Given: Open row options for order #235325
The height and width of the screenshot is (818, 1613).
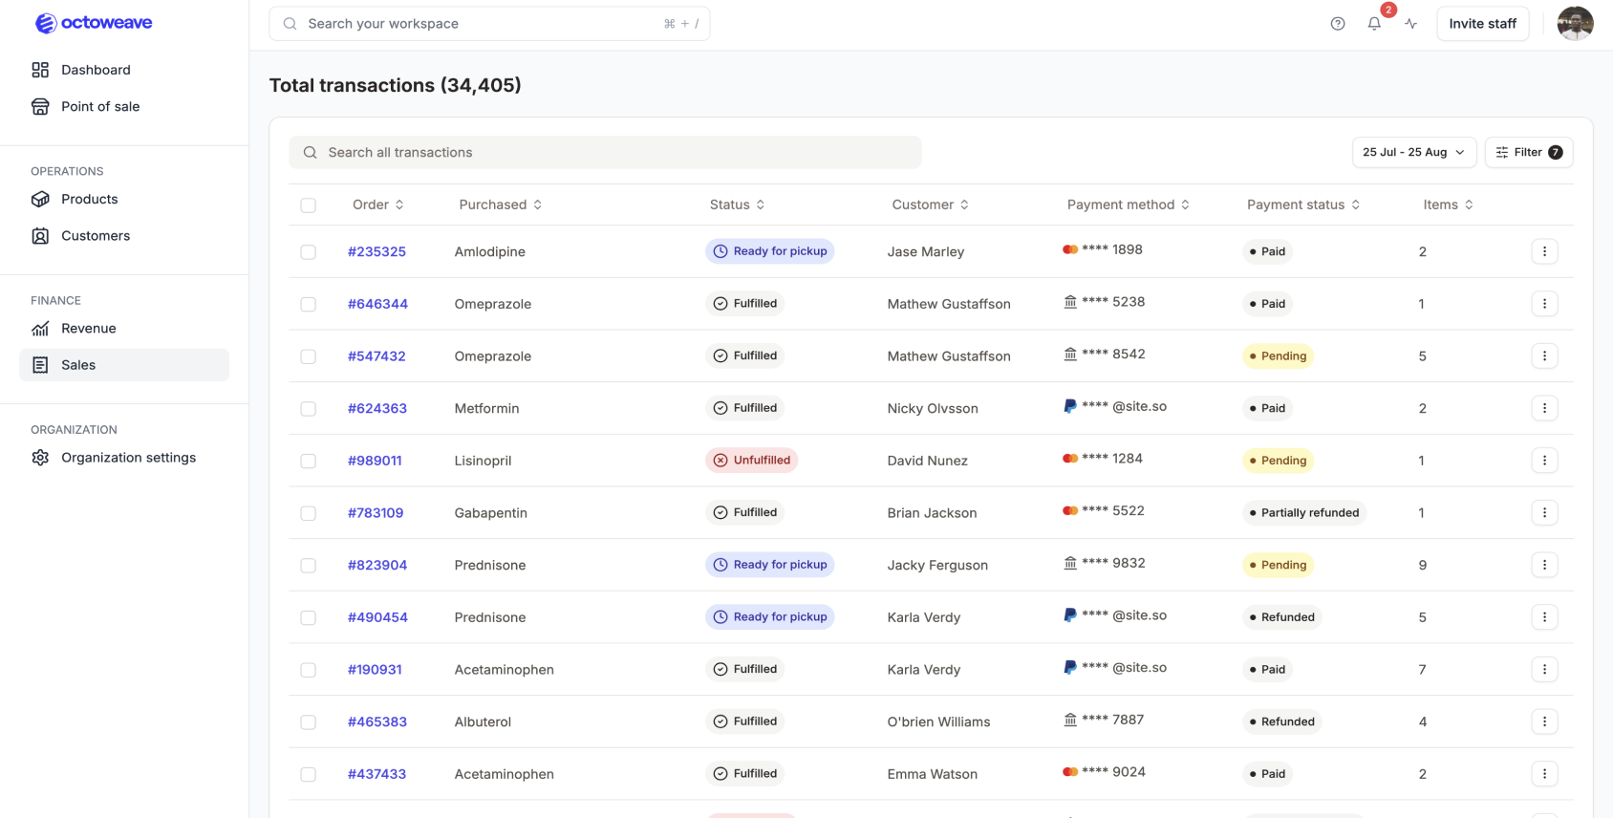Looking at the screenshot, I should pyautogui.click(x=1544, y=251).
